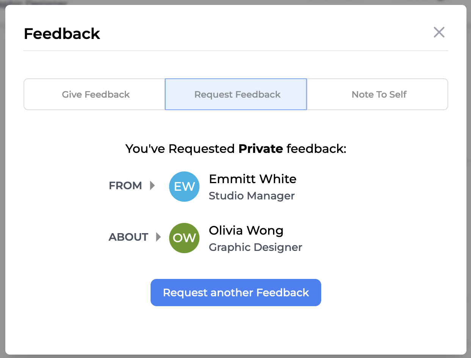Click the bold word Private
Screen dimensions: 471x358
261,149
